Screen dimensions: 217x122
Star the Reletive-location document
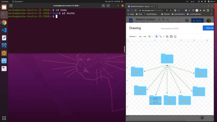point(159,20)
